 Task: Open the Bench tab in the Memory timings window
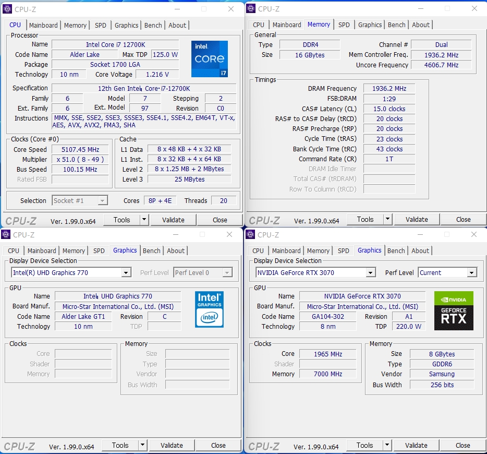tap(396, 25)
